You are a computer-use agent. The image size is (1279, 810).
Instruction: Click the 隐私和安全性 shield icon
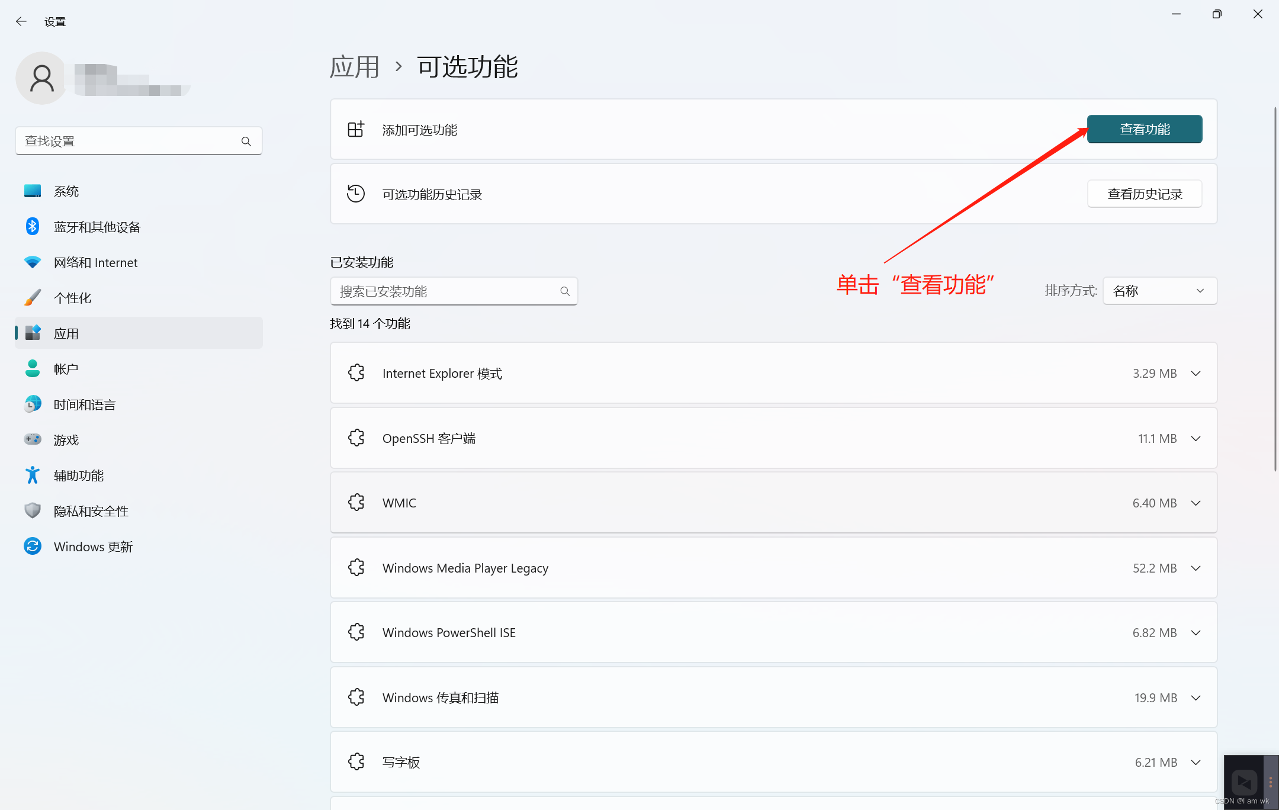33,511
